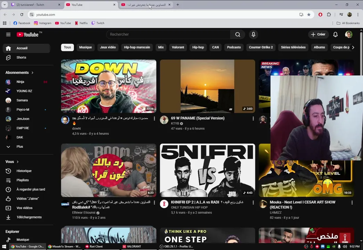Open Chrome extensions puzzle icon
The width and height of the screenshot is (363, 250).
[x=329, y=15]
